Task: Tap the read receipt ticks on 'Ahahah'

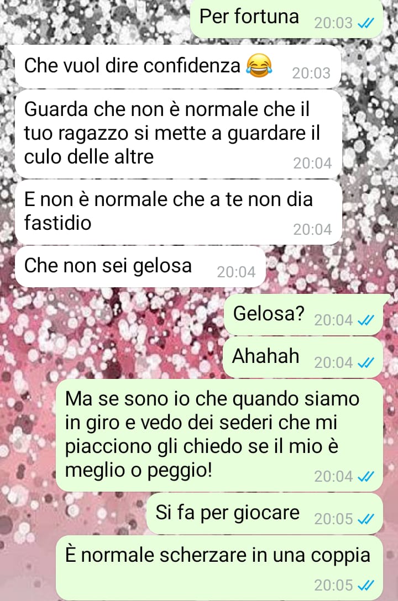Action: coord(365,362)
